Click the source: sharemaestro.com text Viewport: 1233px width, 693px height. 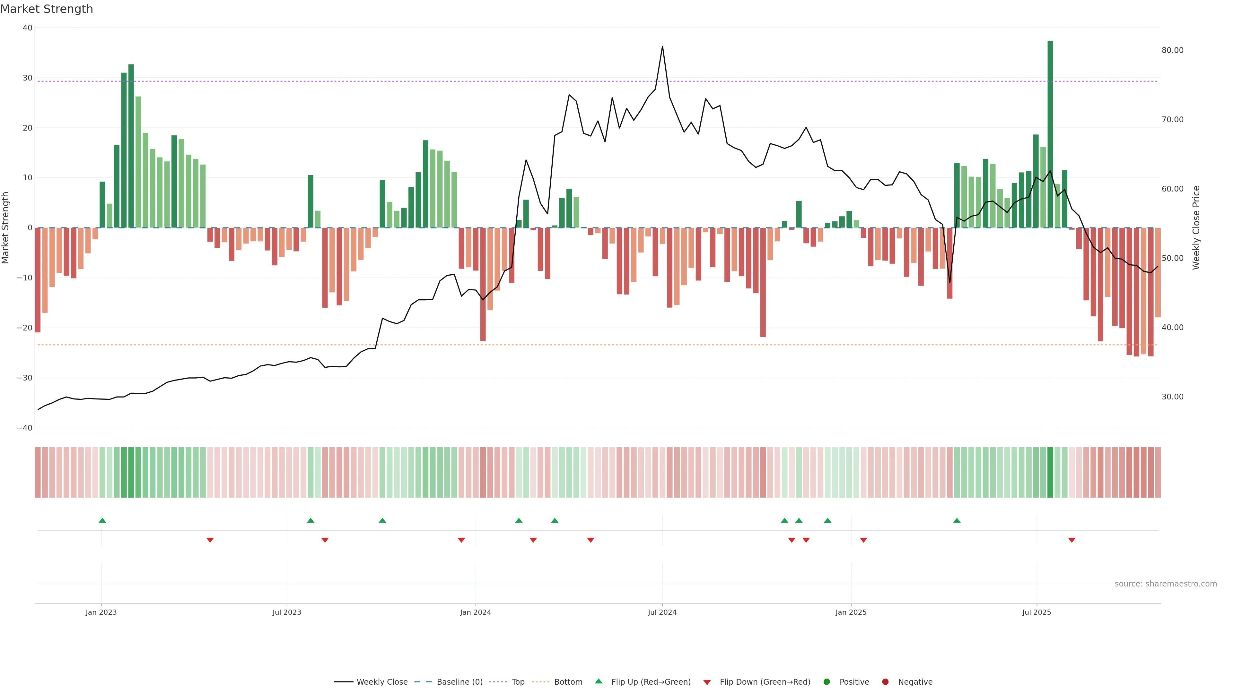click(x=1166, y=584)
